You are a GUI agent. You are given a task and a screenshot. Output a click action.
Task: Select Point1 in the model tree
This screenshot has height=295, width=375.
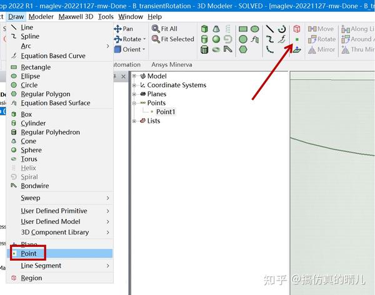click(x=166, y=112)
